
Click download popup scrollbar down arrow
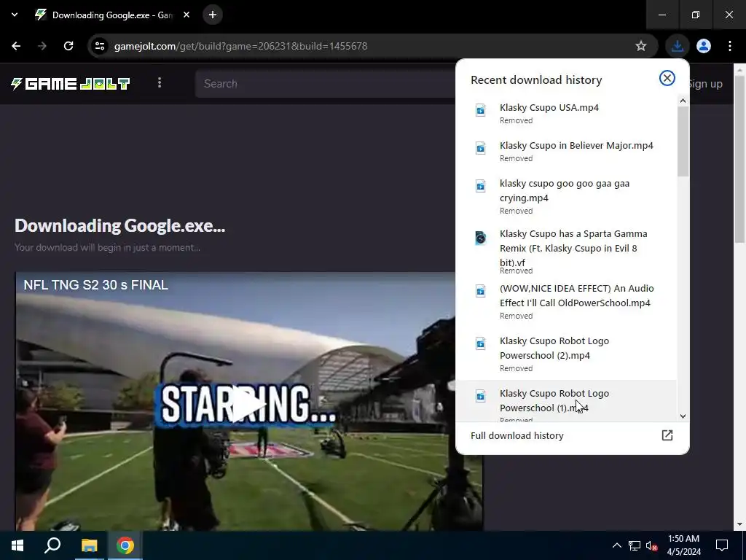[x=683, y=416]
